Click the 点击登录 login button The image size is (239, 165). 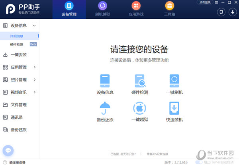[x=204, y=2]
